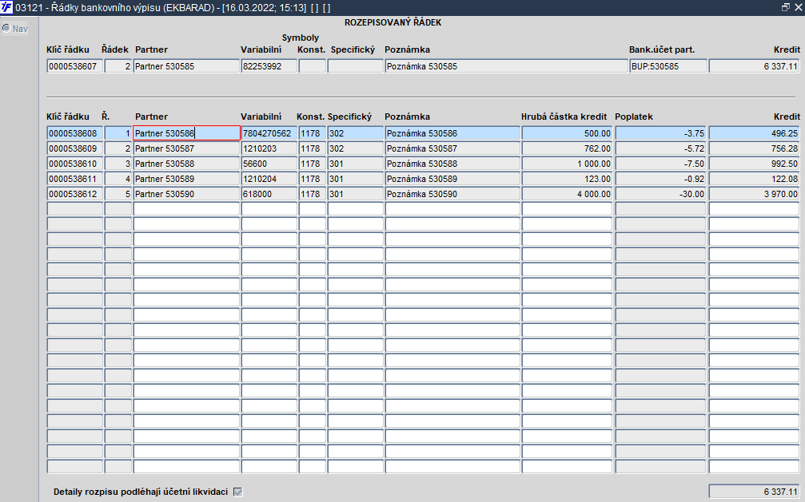This screenshot has height=502, width=805.
Task: Click credit value 756.28
Action: click(x=754, y=148)
